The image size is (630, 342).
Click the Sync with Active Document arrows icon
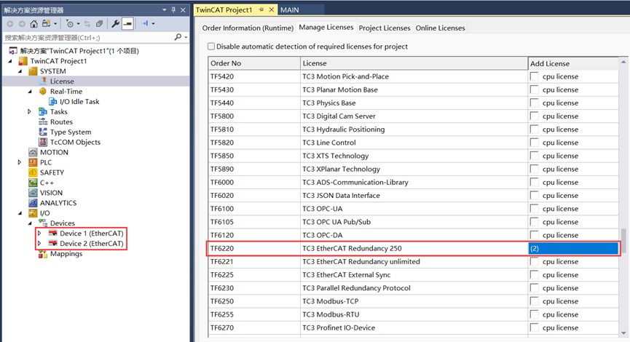point(87,24)
